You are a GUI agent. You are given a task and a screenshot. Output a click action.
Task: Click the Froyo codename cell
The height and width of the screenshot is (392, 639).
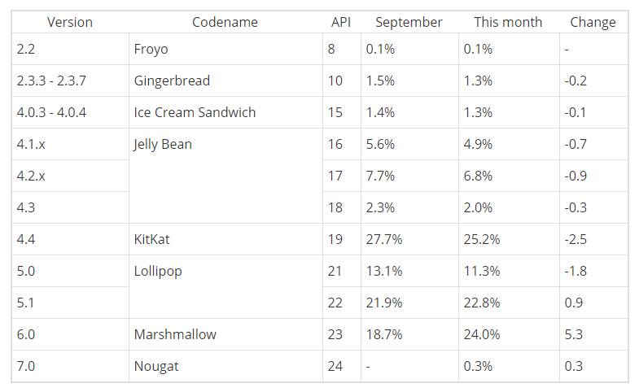(x=151, y=50)
